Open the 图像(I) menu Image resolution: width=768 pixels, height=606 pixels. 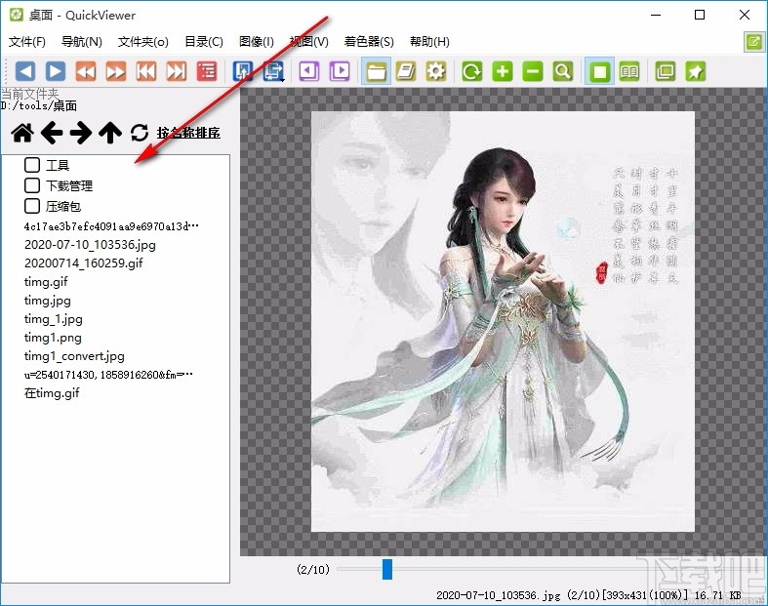coord(257,42)
